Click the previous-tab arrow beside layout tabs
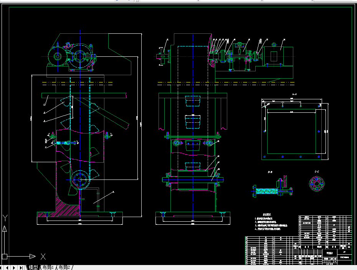Screen dimensions: 357x270 point(7,268)
